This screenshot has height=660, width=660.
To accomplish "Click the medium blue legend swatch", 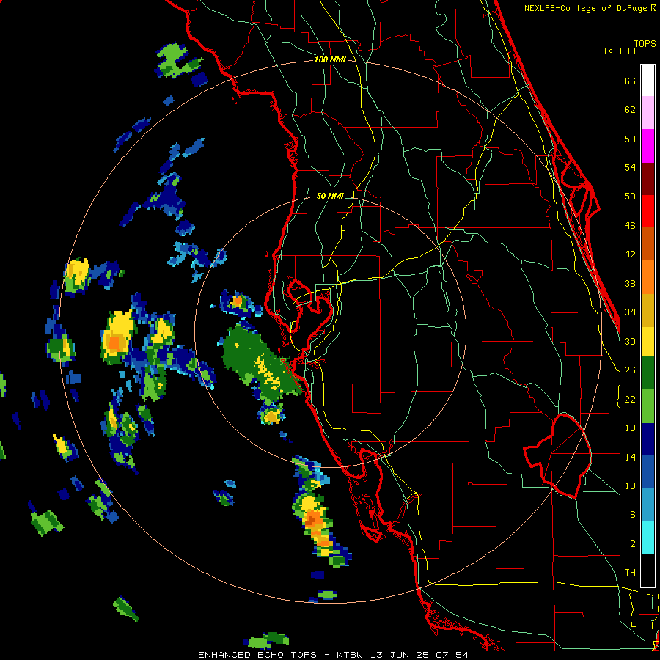I will click(648, 472).
